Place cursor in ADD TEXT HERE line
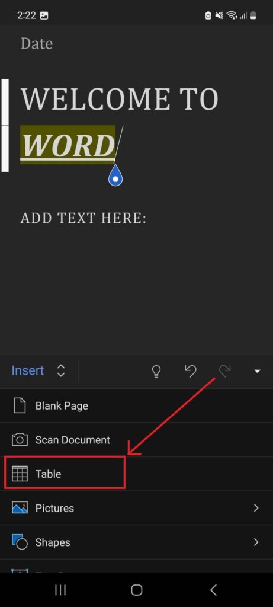 pyautogui.click(x=83, y=218)
